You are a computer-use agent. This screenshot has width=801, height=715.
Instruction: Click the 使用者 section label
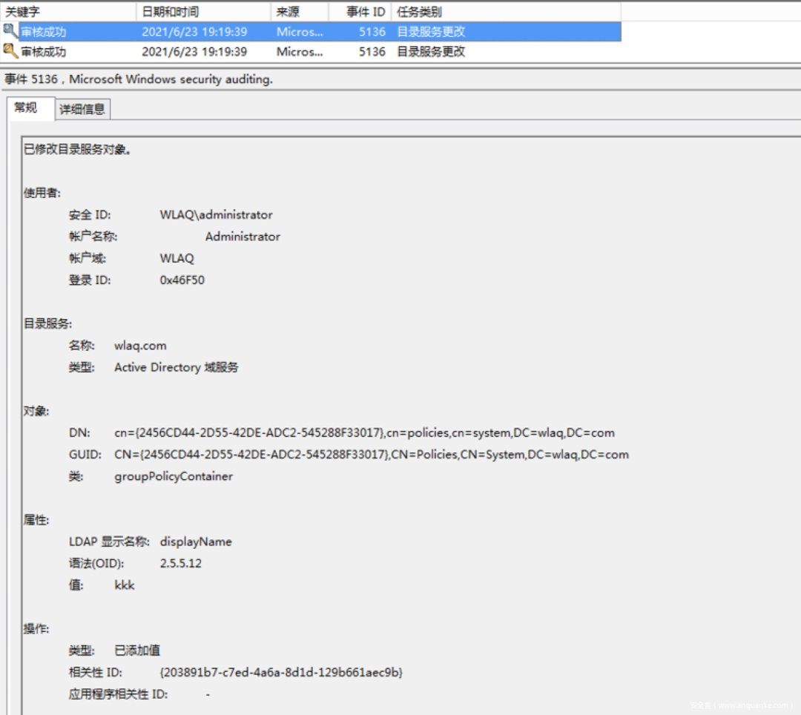point(42,193)
